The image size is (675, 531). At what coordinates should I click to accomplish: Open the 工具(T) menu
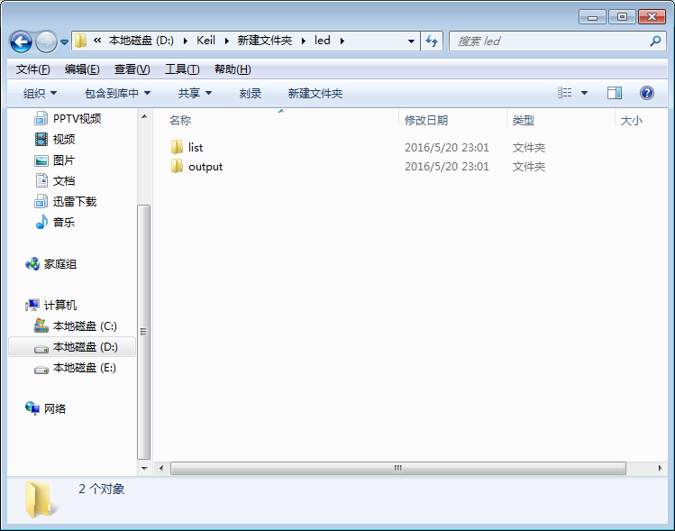point(182,69)
